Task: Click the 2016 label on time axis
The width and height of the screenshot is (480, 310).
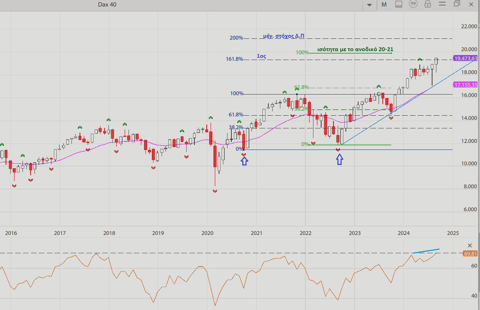Action: [11, 233]
